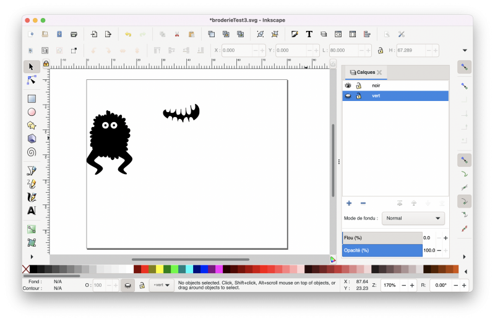This screenshot has height=321, width=495.
Task: Hide the noir layer via eye icon
Action: coord(348,86)
